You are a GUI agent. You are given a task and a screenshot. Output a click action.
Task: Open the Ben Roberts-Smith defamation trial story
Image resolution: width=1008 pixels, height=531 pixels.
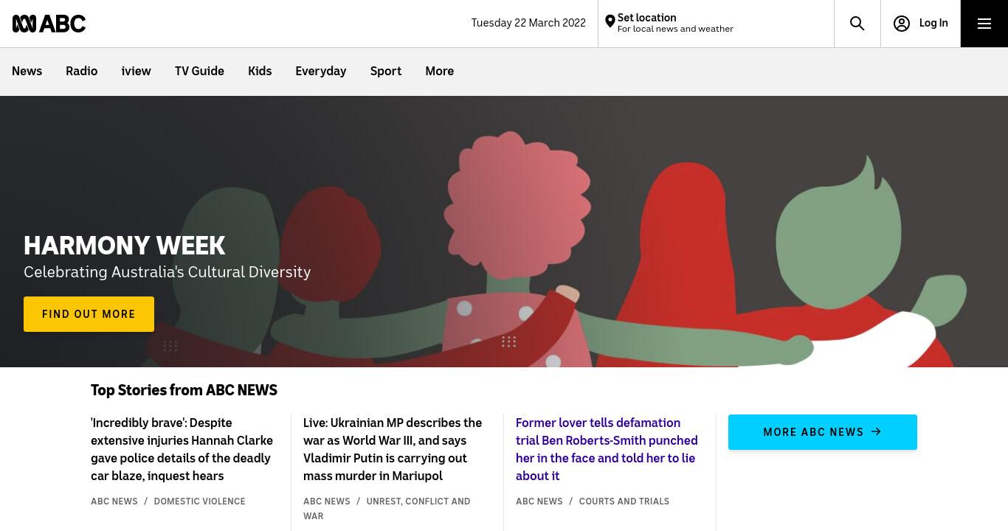[607, 449]
